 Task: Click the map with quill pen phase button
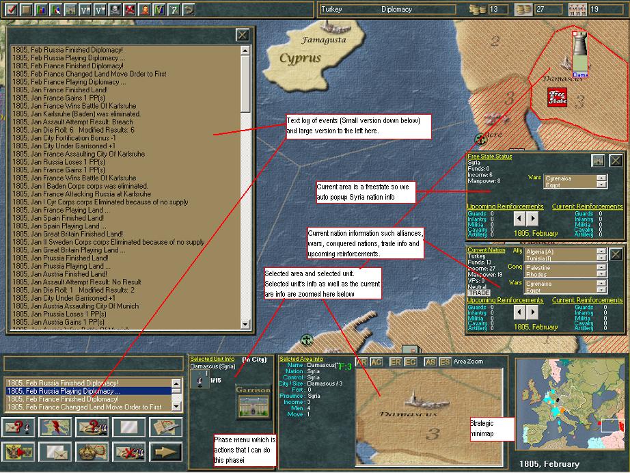point(165,427)
